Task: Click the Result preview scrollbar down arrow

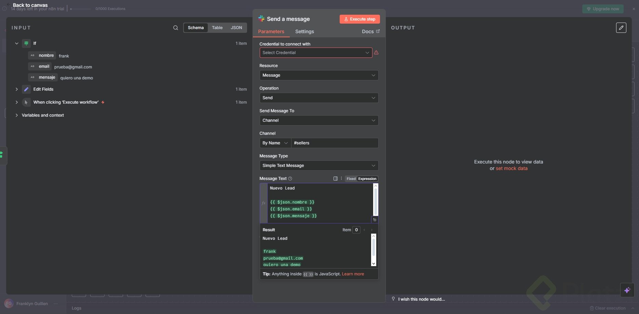Action: pos(373,264)
